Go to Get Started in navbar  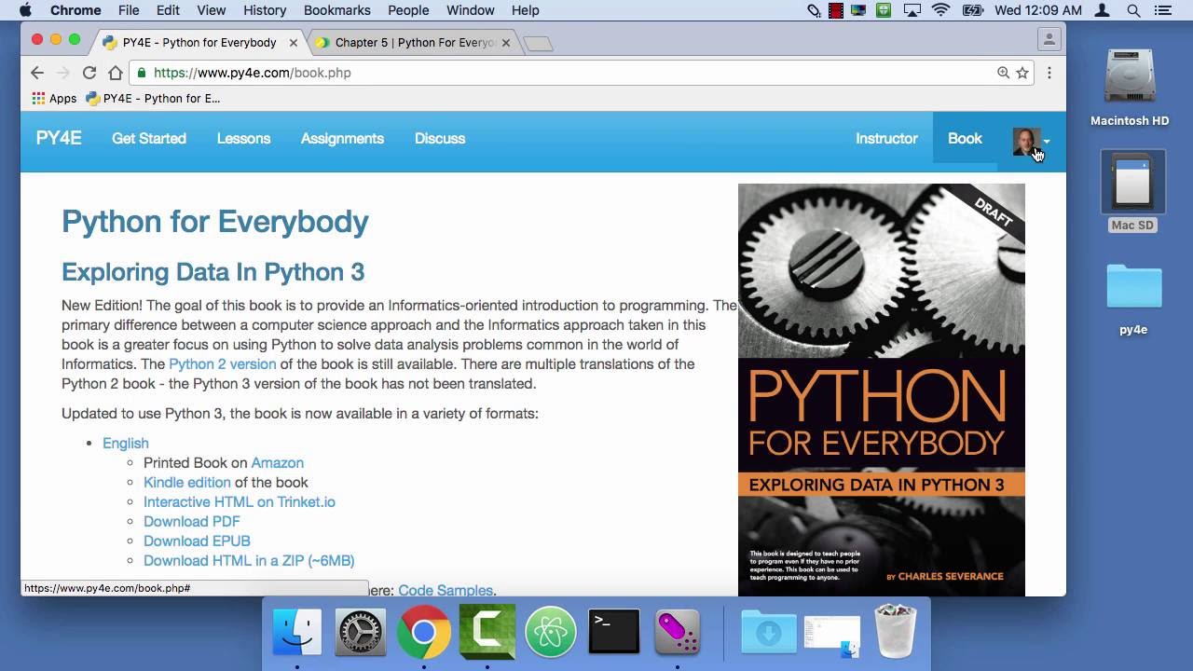(x=149, y=138)
